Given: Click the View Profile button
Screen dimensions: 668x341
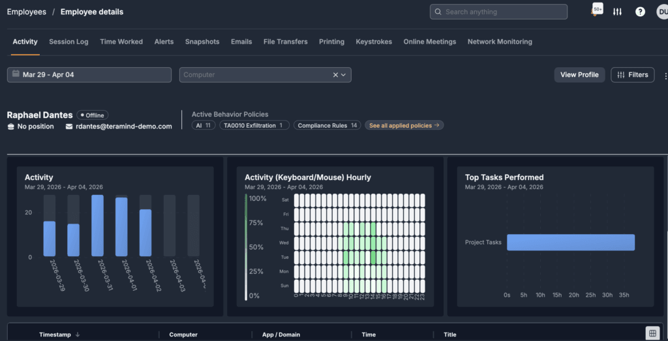Looking at the screenshot, I should pyautogui.click(x=579, y=75).
